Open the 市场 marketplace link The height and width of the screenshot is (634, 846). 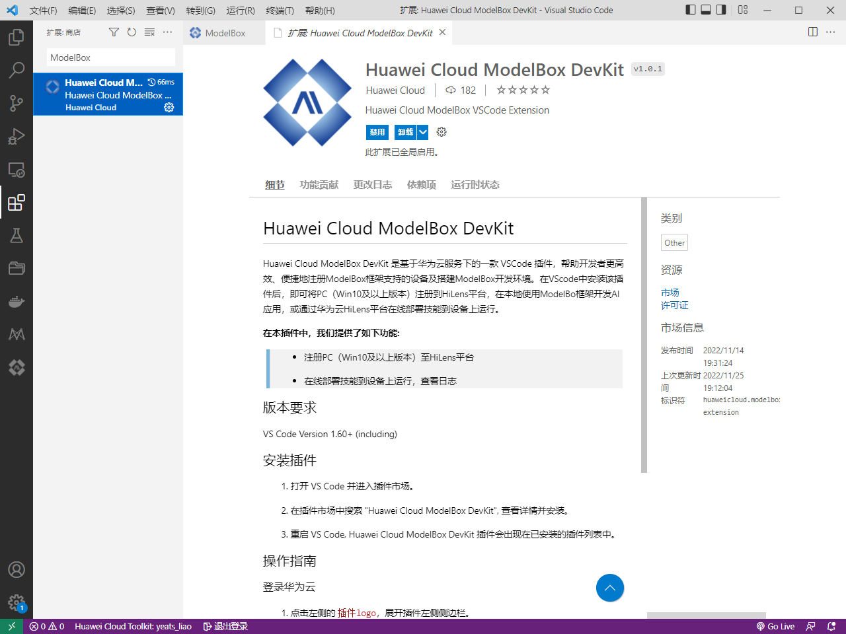click(670, 293)
